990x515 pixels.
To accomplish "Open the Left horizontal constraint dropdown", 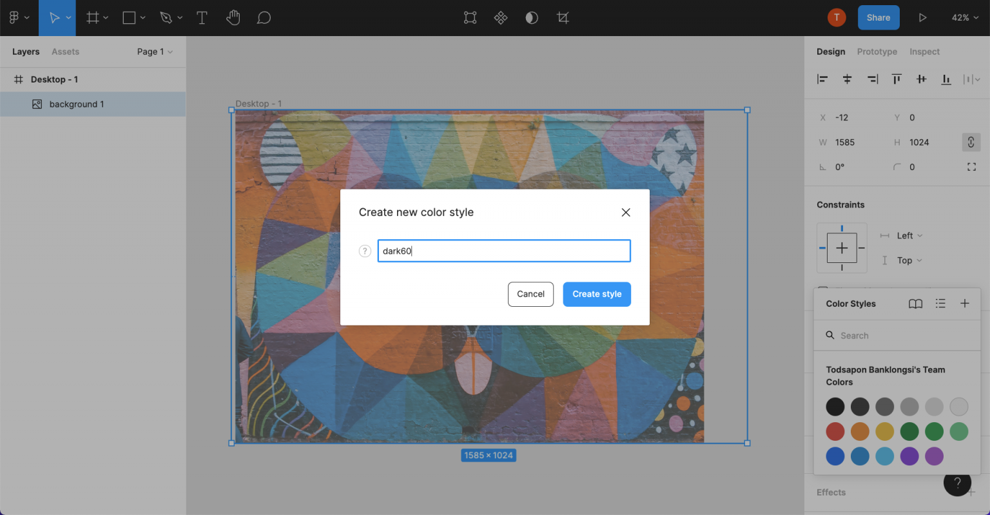I will [x=909, y=236].
